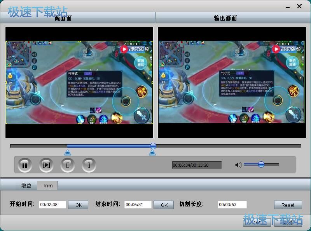Click the playback position knob on timeline
This screenshot has width=311, height=231.
coord(153,146)
